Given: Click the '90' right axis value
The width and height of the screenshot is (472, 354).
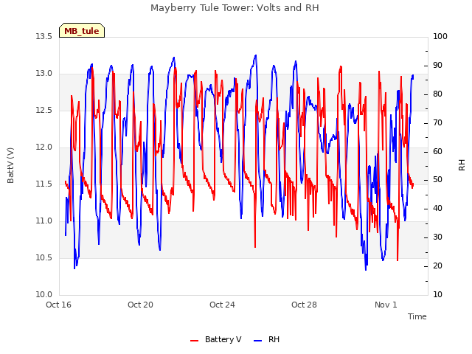Looking at the screenshot, I should coord(437,66).
